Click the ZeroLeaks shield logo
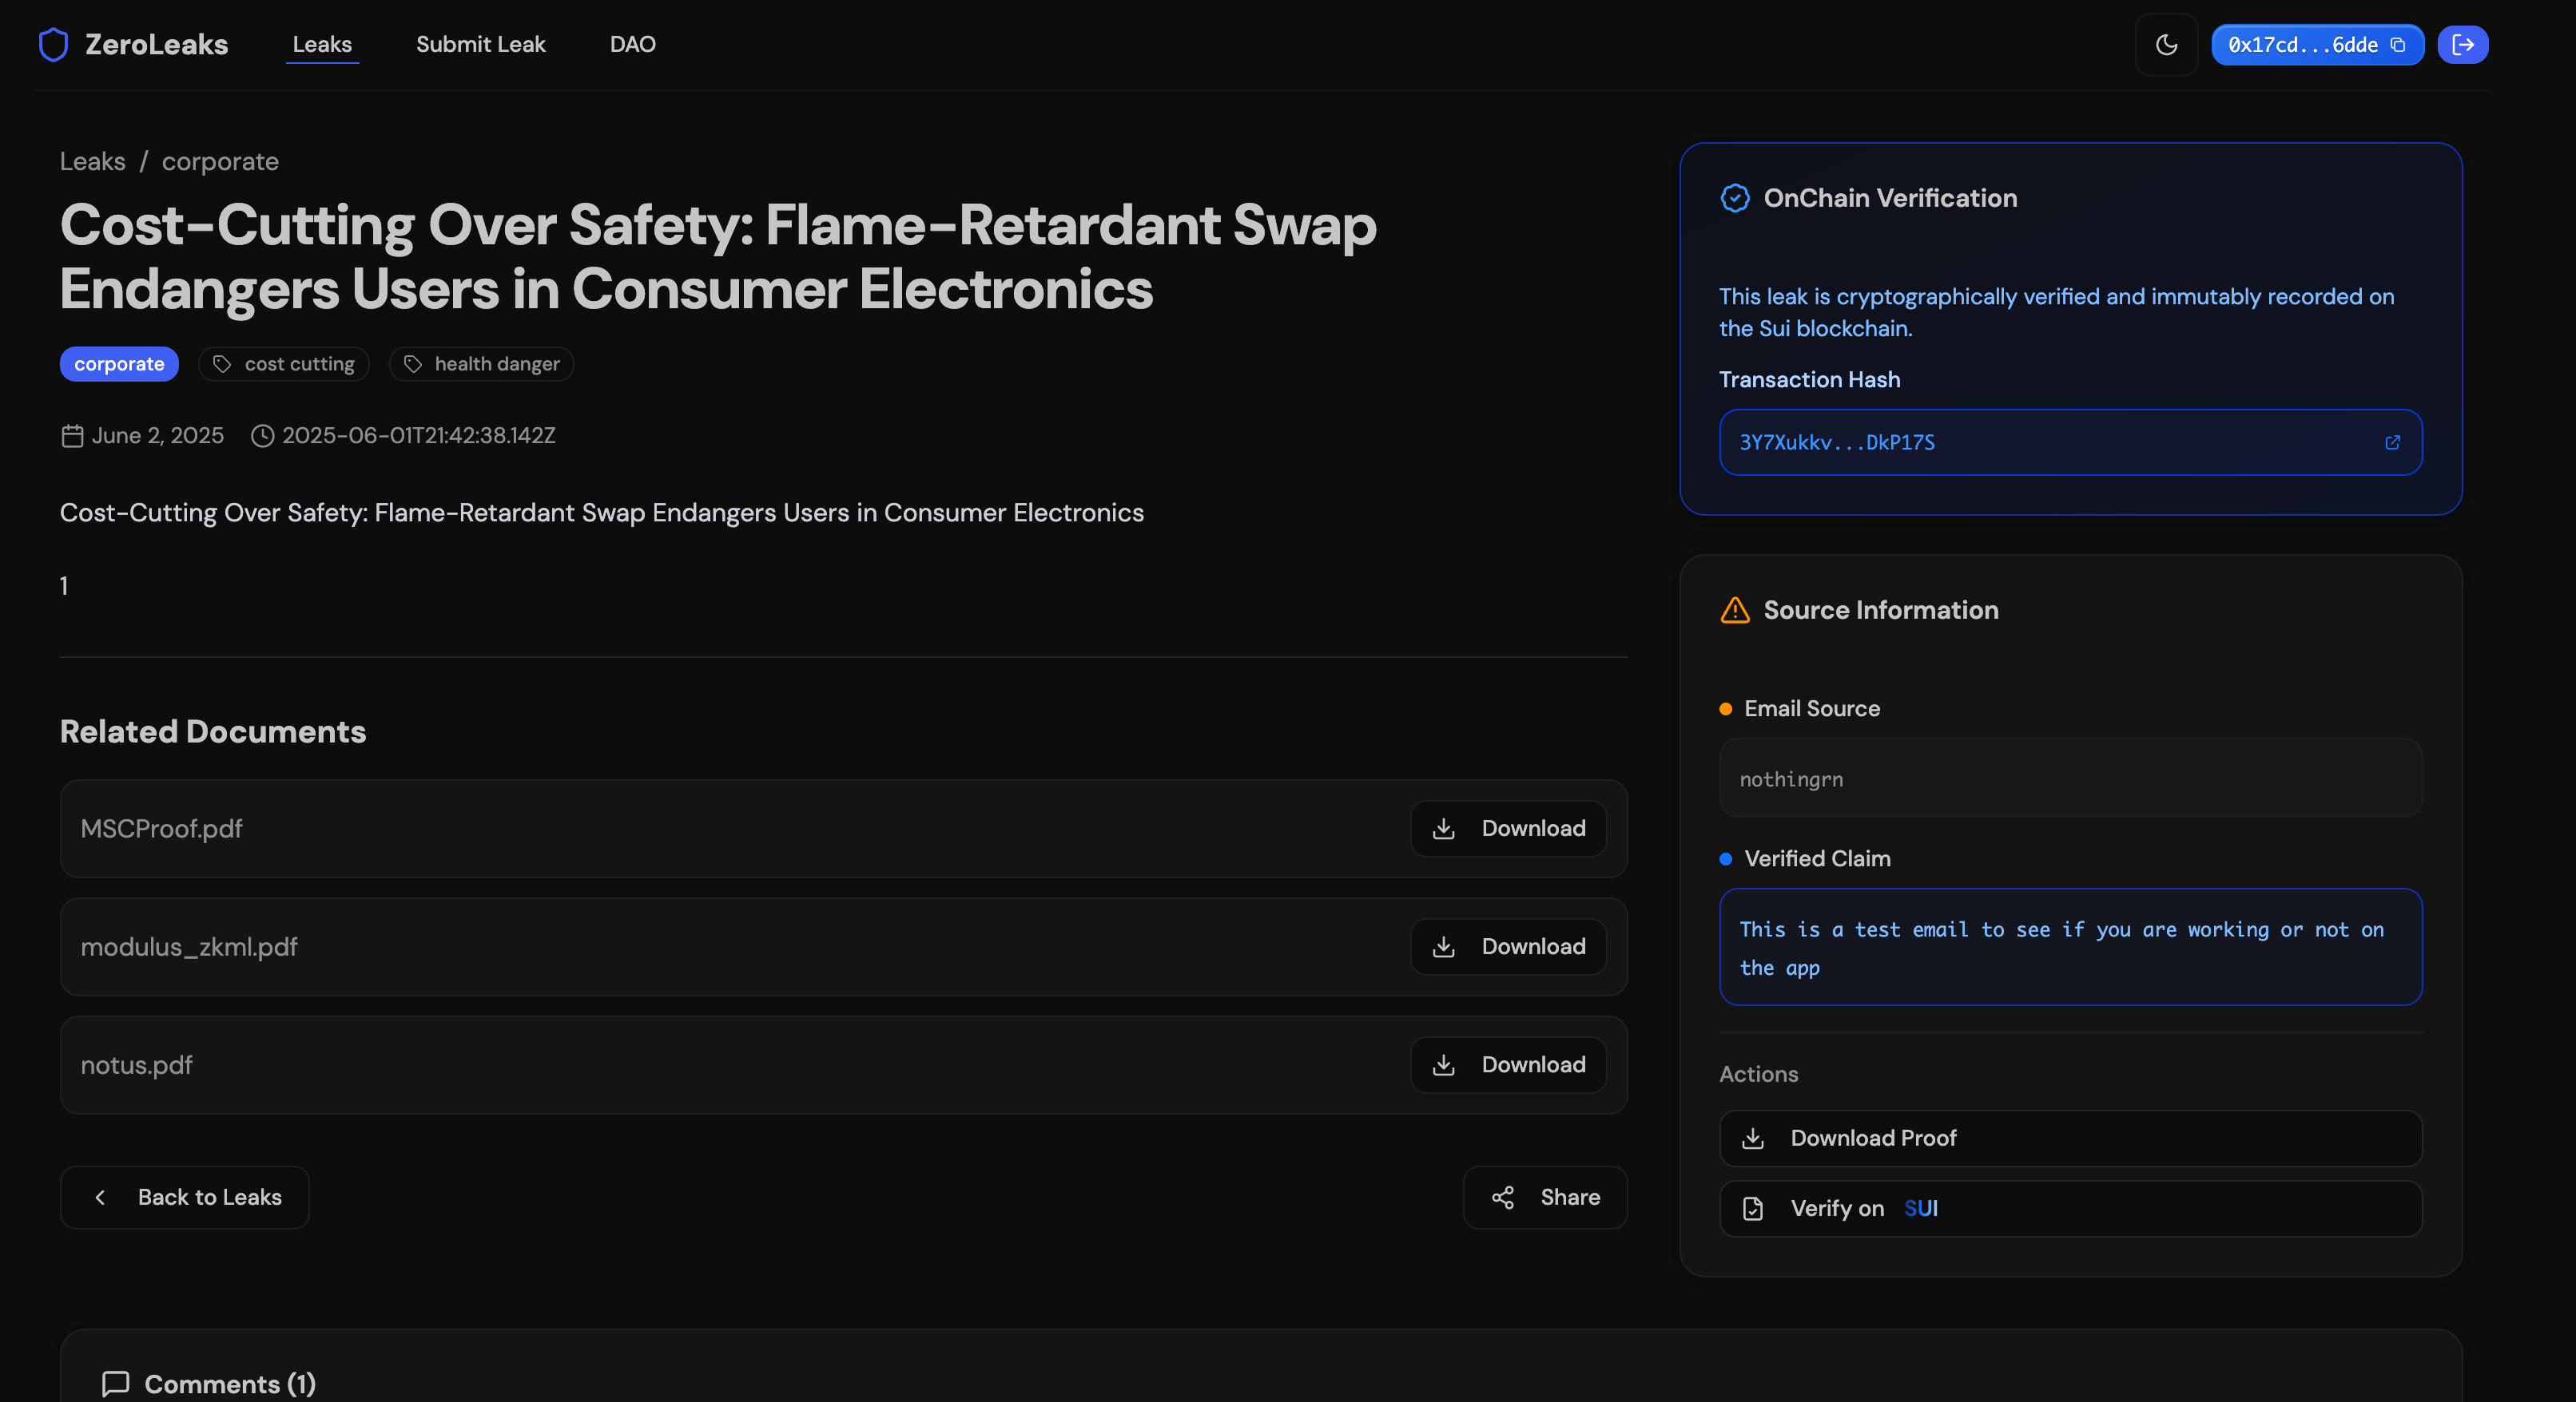 53,44
